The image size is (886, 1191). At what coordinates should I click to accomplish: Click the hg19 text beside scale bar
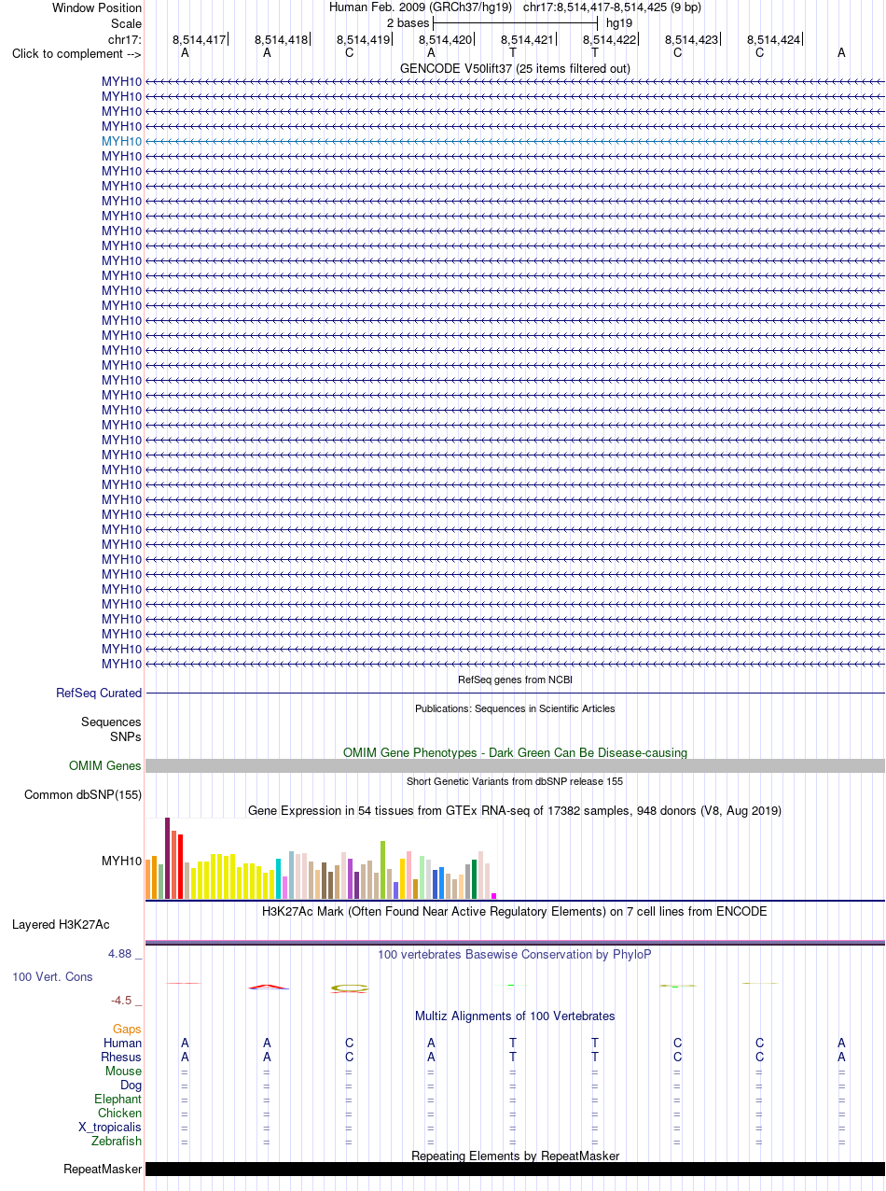619,22
